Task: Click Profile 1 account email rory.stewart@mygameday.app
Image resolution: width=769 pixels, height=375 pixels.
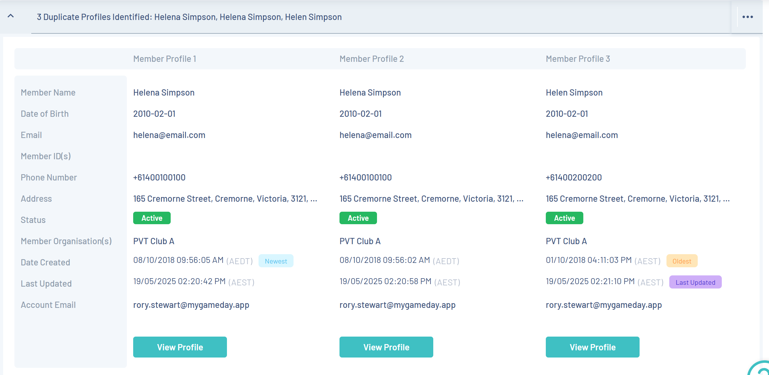Action: tap(191, 305)
